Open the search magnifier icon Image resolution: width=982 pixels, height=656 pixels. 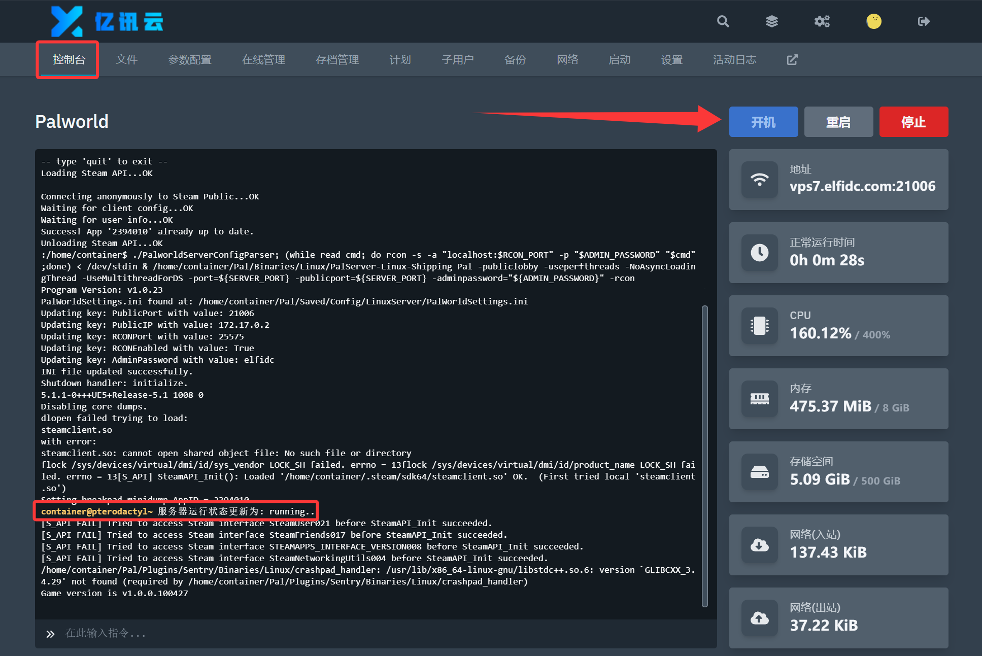point(723,21)
